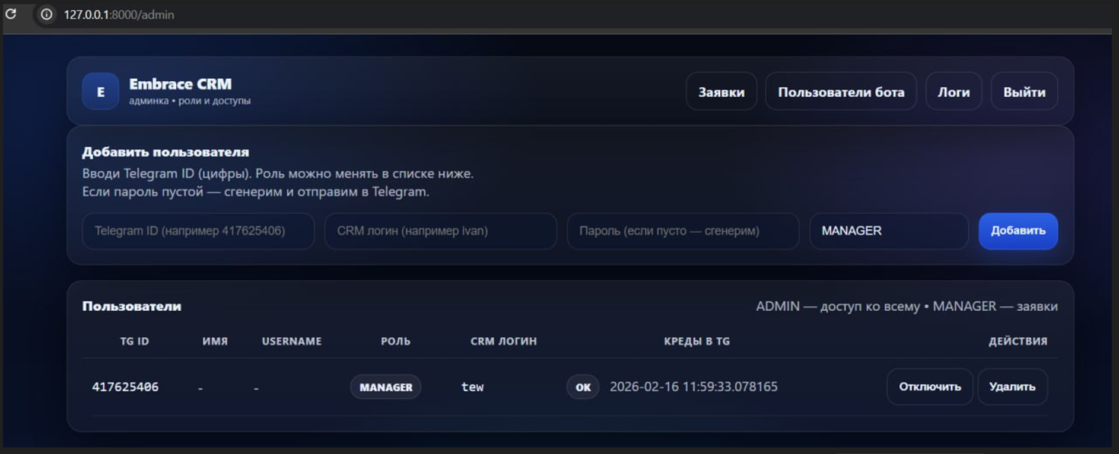The image size is (1119, 454).
Task: Click the РОЛЬ column header
Action: pyautogui.click(x=396, y=341)
